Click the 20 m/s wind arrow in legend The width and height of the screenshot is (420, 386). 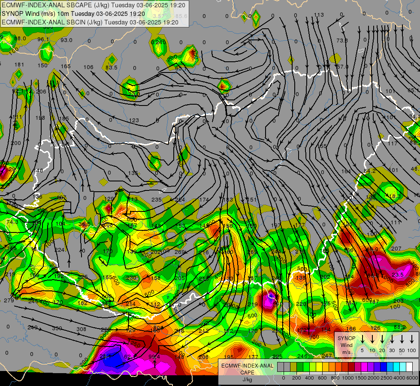coord(382,339)
